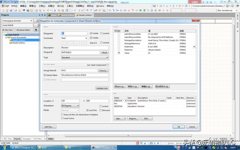The width and height of the screenshot is (240, 150).
Task: Click the horizontal scrollbar under the editor
Action: click(128, 136)
